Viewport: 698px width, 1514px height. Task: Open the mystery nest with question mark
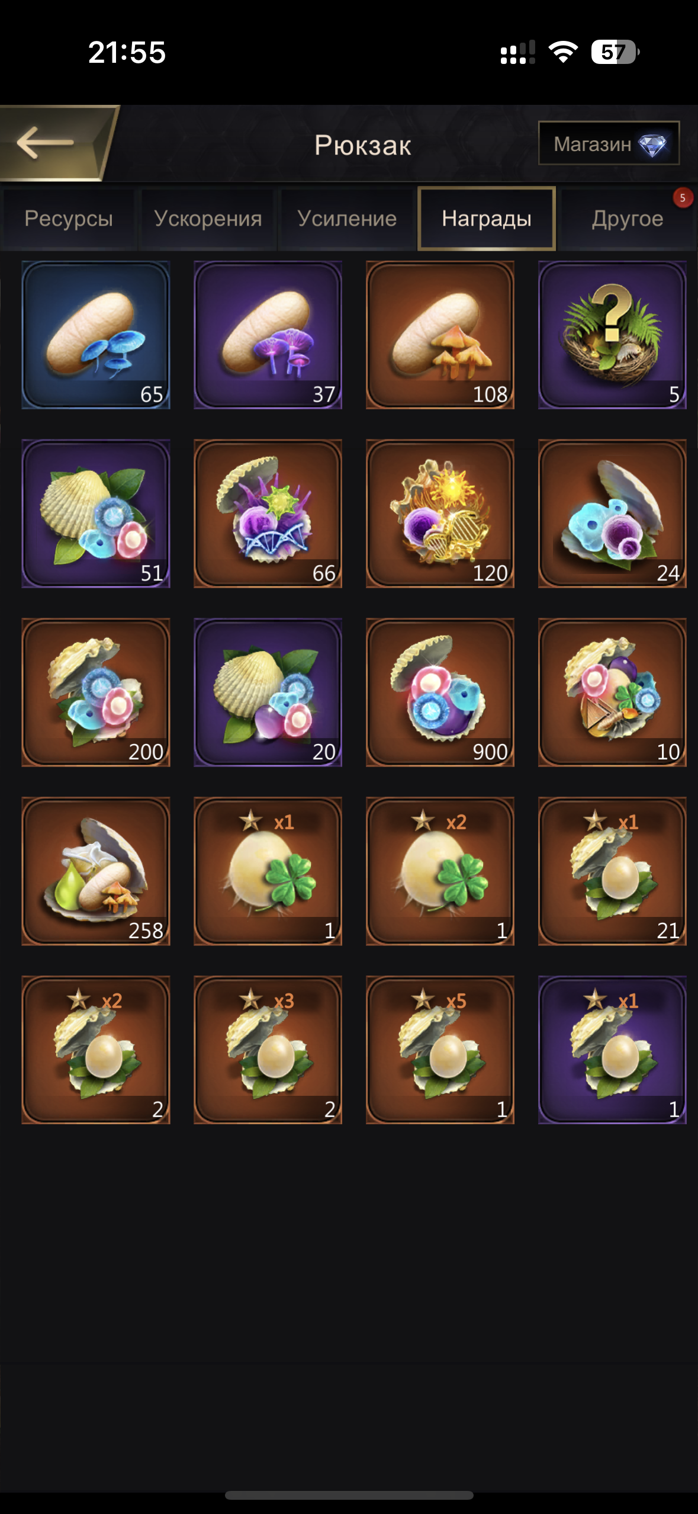coord(612,335)
